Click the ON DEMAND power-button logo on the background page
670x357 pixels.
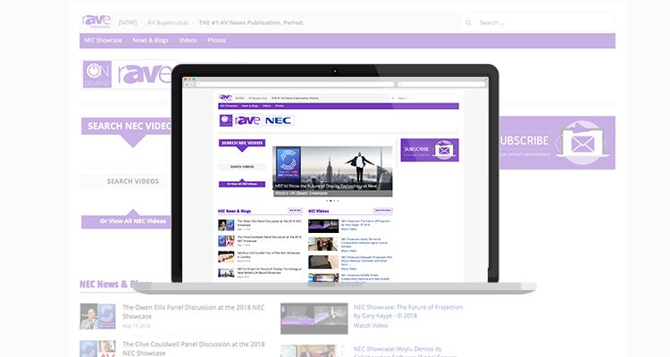(97, 74)
